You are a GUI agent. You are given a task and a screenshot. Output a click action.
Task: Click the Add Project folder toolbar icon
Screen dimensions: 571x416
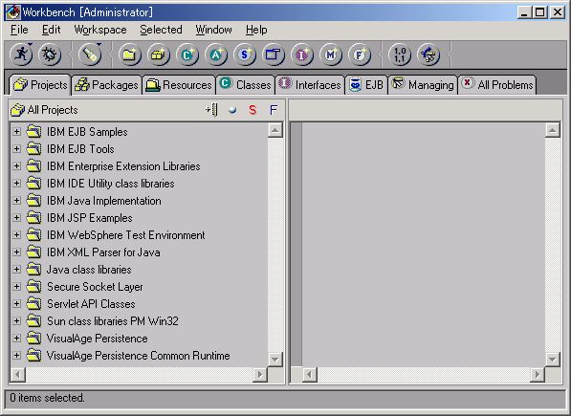[130, 55]
